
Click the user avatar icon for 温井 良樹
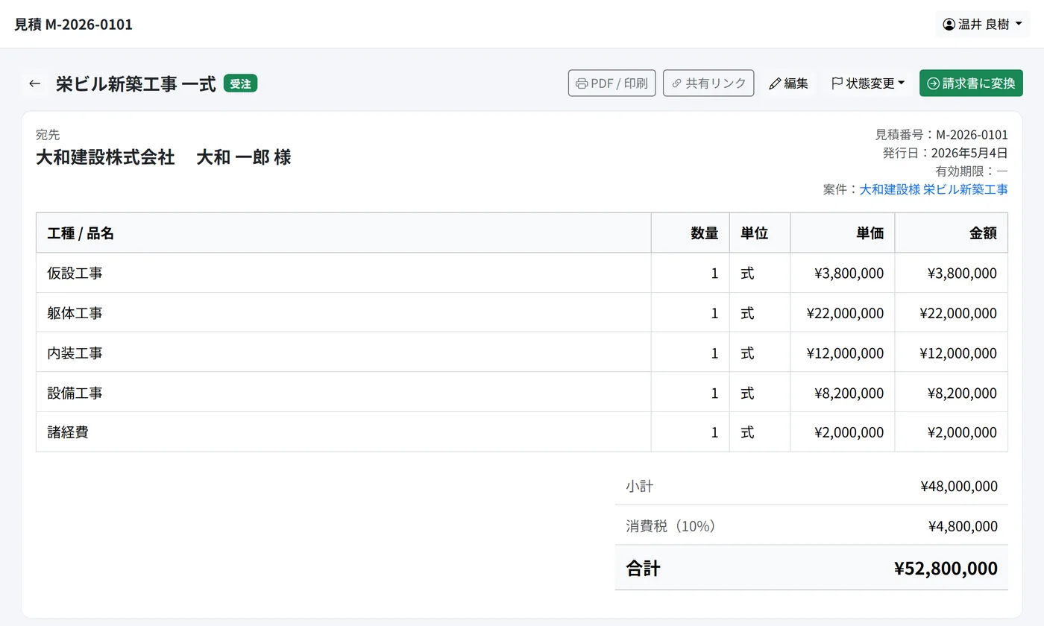(949, 24)
